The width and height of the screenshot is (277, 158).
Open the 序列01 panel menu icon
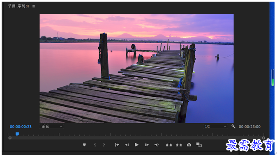(x=34, y=6)
